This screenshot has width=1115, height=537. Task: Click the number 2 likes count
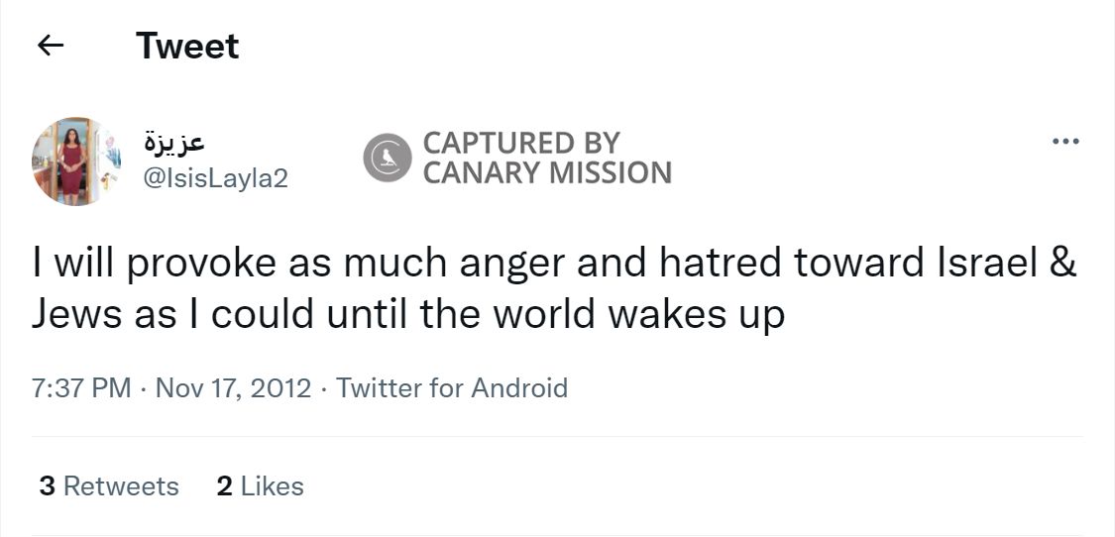(224, 486)
